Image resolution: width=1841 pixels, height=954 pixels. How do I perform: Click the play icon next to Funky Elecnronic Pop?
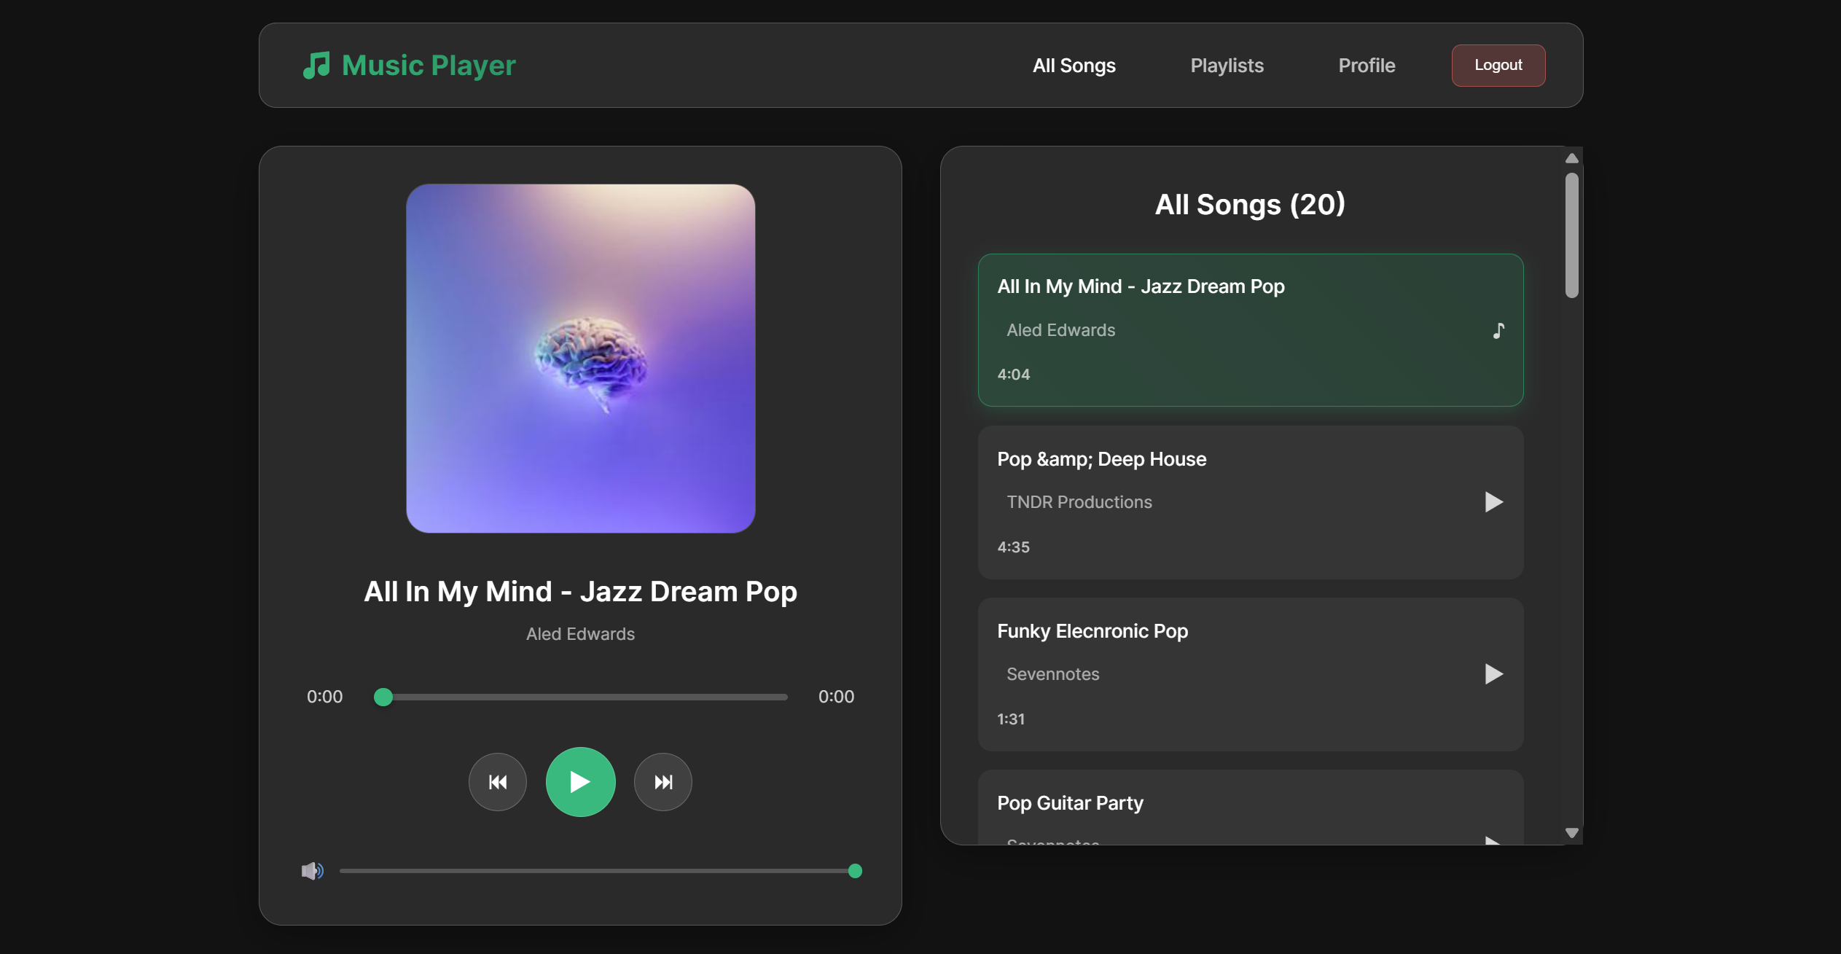1493,673
